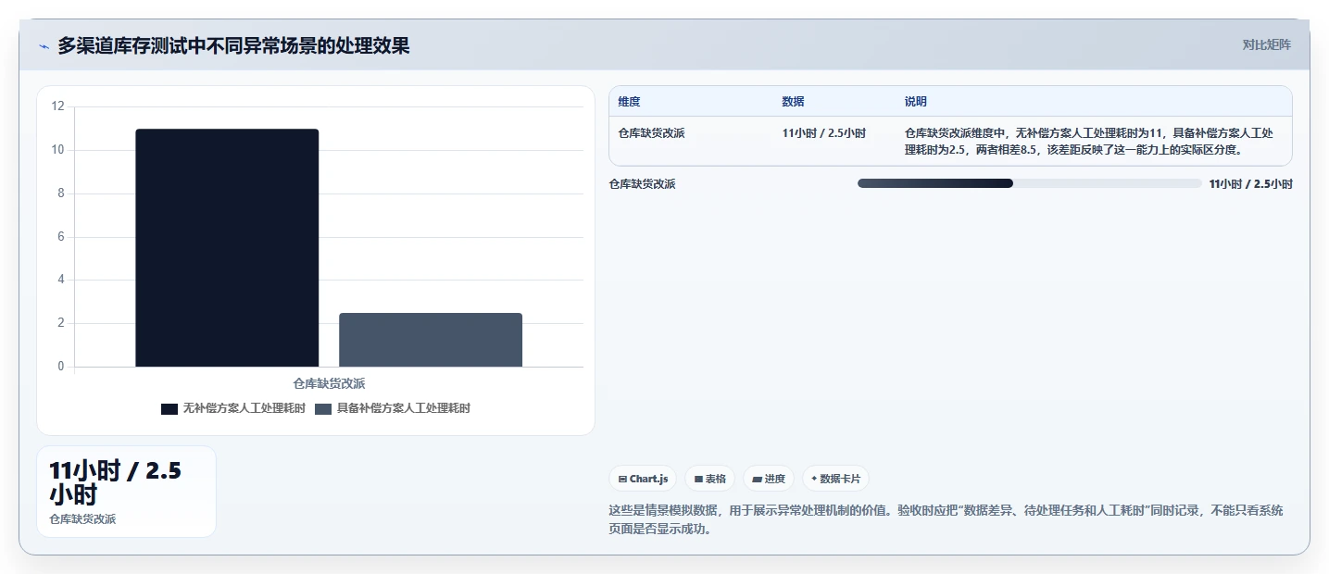The height and width of the screenshot is (574, 1329).
Task: Click y-axis tick label 12
Action: click(57, 106)
